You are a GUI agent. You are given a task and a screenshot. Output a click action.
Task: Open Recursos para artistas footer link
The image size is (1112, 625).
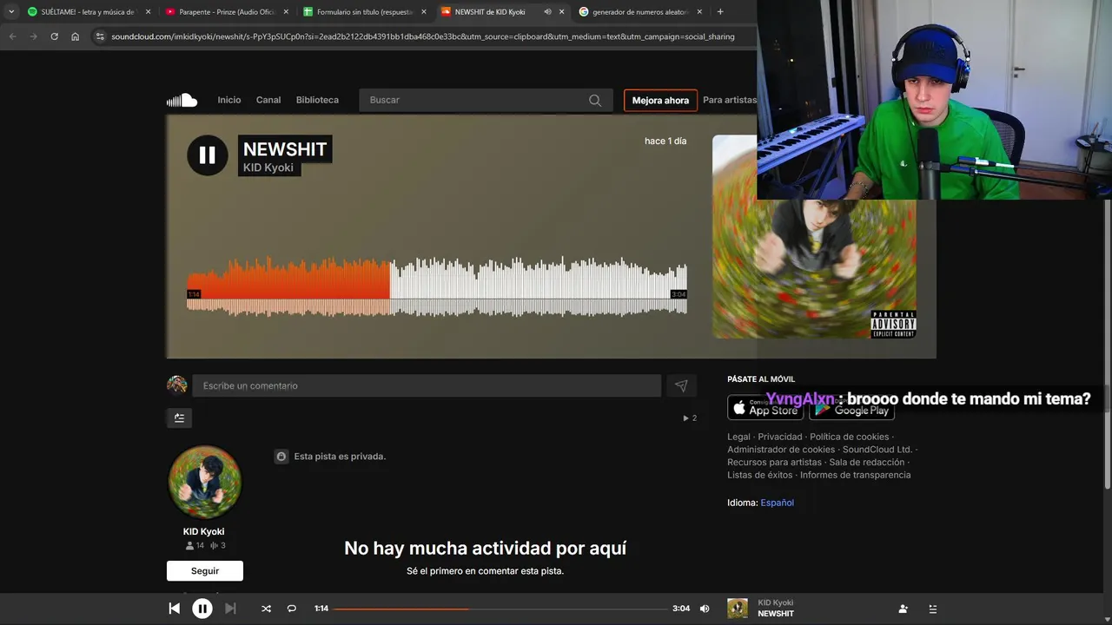774,463
